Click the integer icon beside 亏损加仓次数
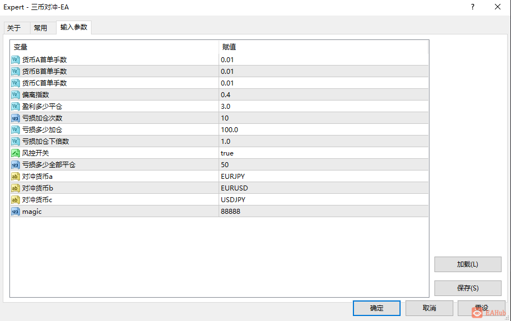Viewport: 511px width, 321px height. coord(16,118)
